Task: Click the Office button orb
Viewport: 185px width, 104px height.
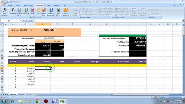Action: click(x=3, y=3)
